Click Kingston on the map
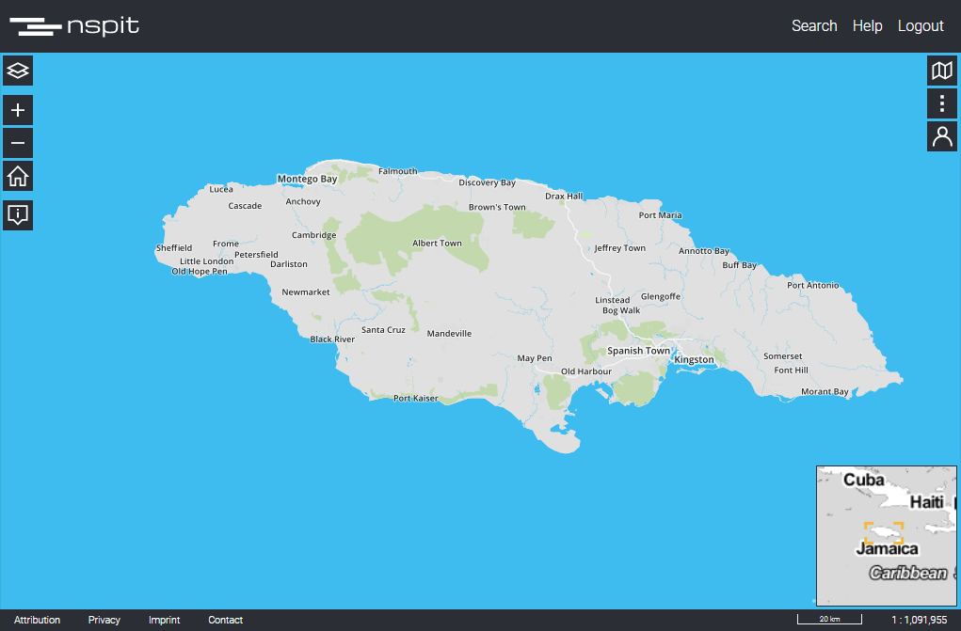Image resolution: width=961 pixels, height=631 pixels. pyautogui.click(x=694, y=359)
